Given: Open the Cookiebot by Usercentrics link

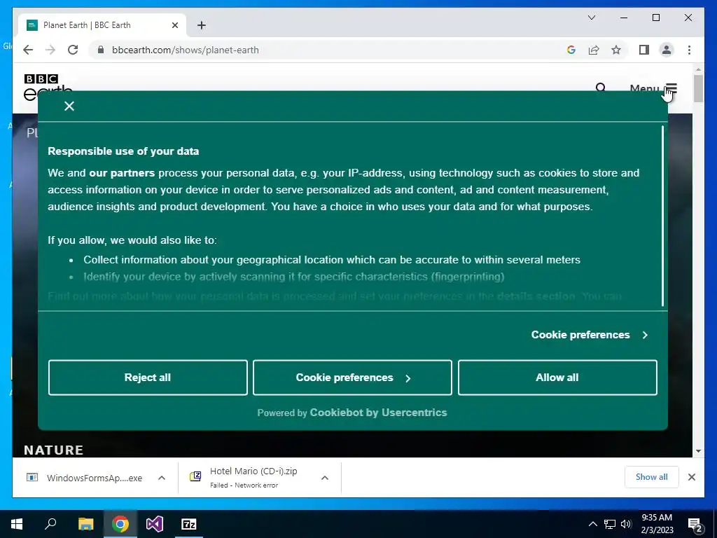Looking at the screenshot, I should (x=378, y=413).
